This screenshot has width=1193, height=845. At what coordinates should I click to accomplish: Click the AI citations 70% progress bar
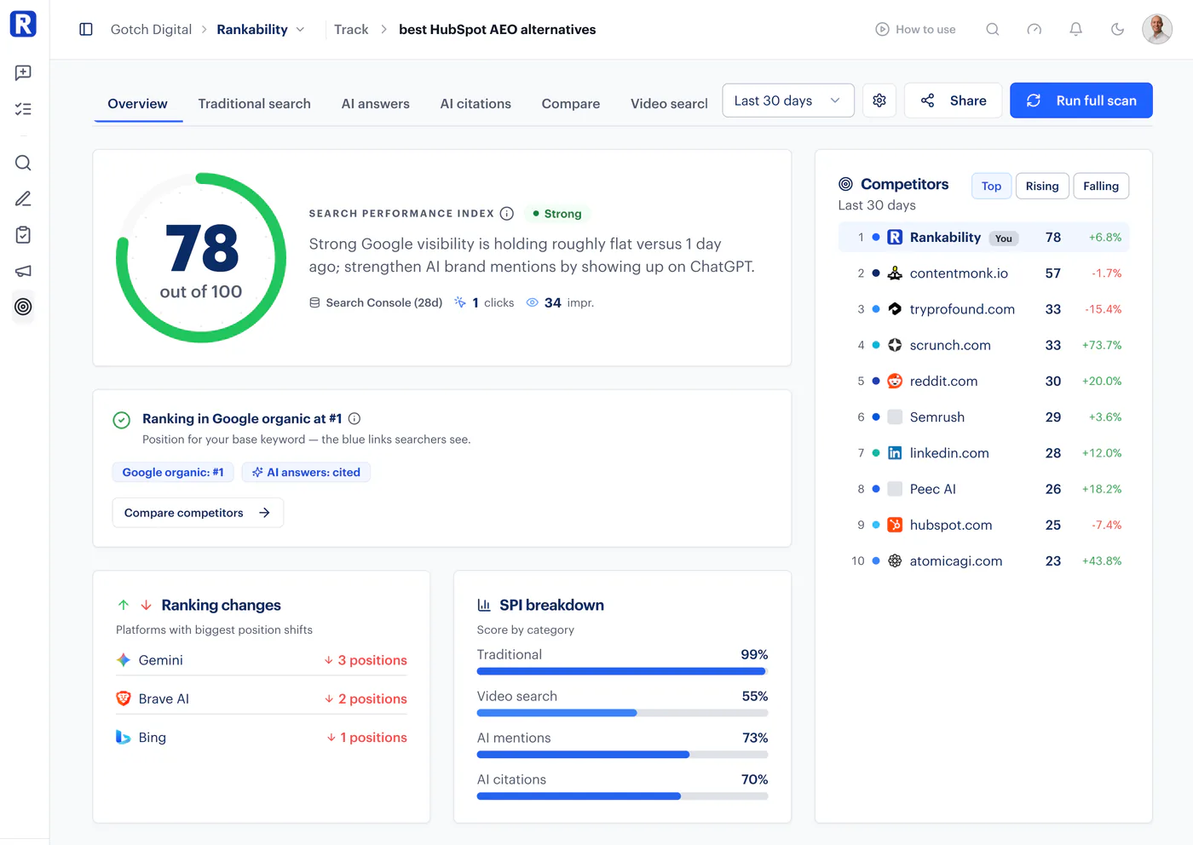[622, 796]
